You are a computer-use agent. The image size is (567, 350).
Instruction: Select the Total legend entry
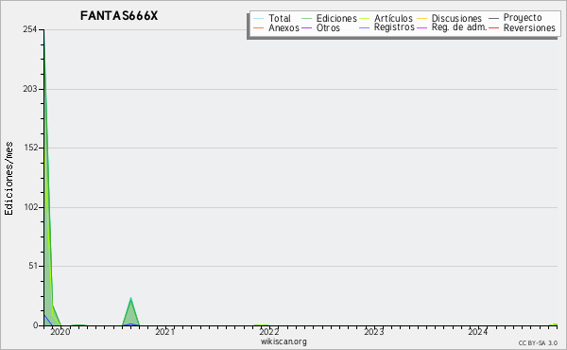click(x=272, y=18)
